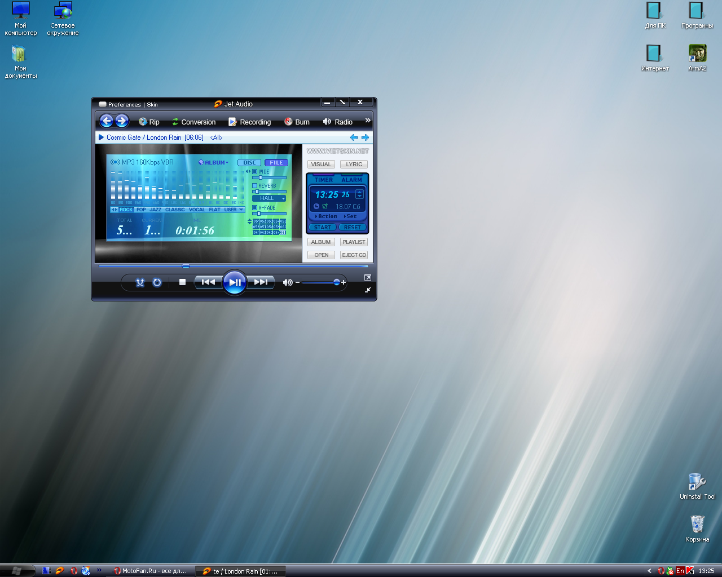Image resolution: width=722 pixels, height=577 pixels.
Task: Click the En language indicator in tray
Action: 680,571
